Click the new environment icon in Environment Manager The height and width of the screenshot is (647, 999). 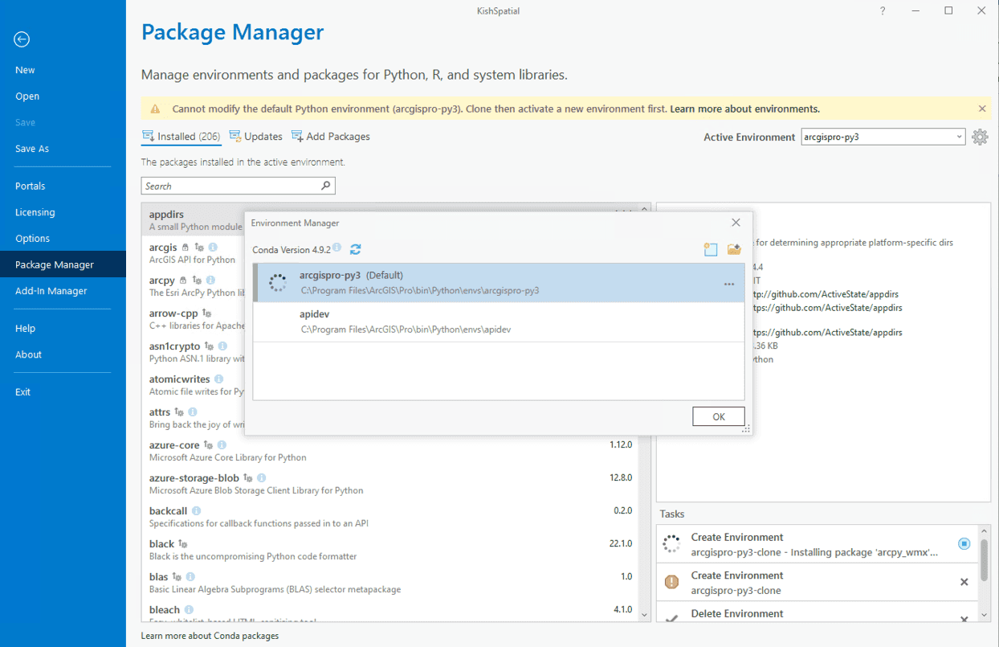point(710,249)
